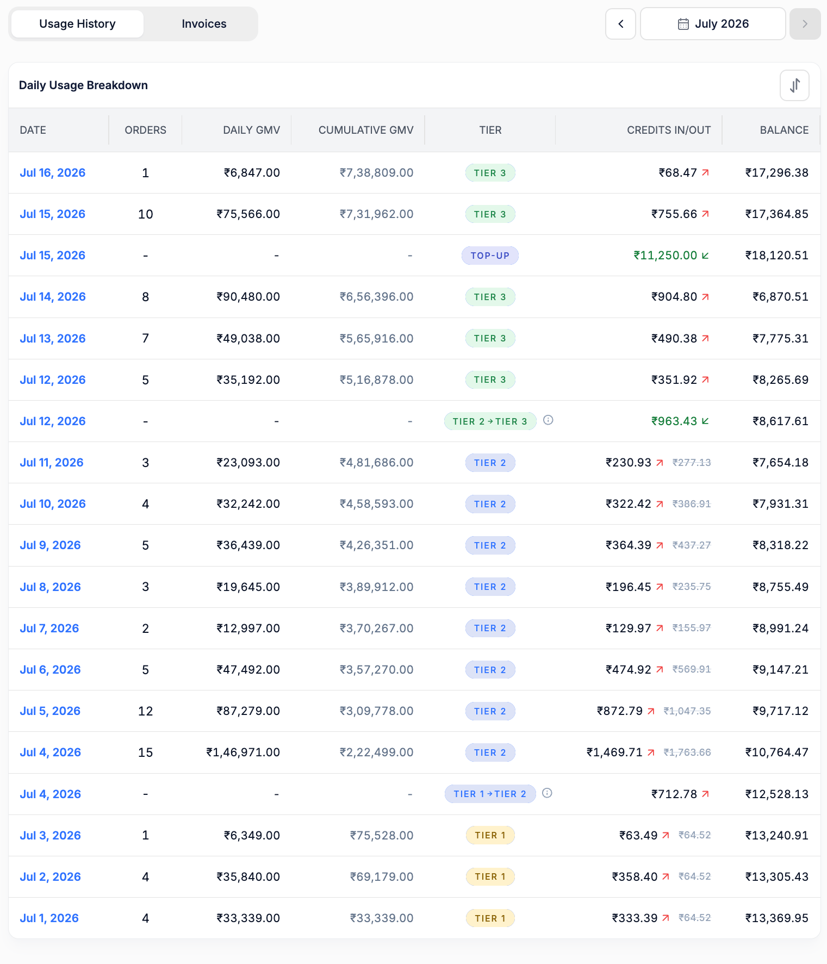Image resolution: width=827 pixels, height=964 pixels.
Task: Click the red outflow arrow on ₹68.47
Action: (x=705, y=172)
